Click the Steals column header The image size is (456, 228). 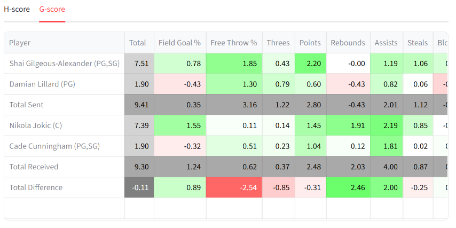(418, 43)
